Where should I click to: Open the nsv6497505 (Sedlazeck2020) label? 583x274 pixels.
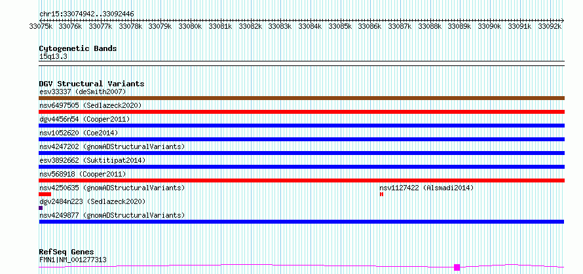point(90,105)
